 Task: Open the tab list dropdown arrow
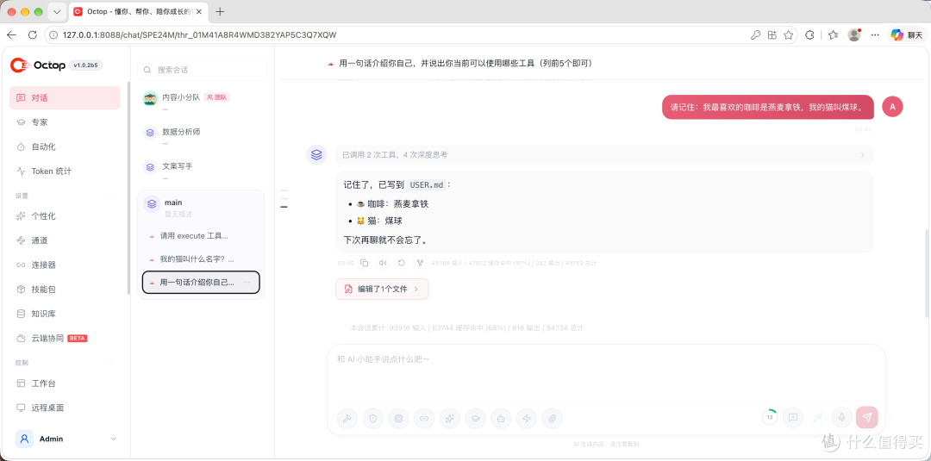point(56,12)
